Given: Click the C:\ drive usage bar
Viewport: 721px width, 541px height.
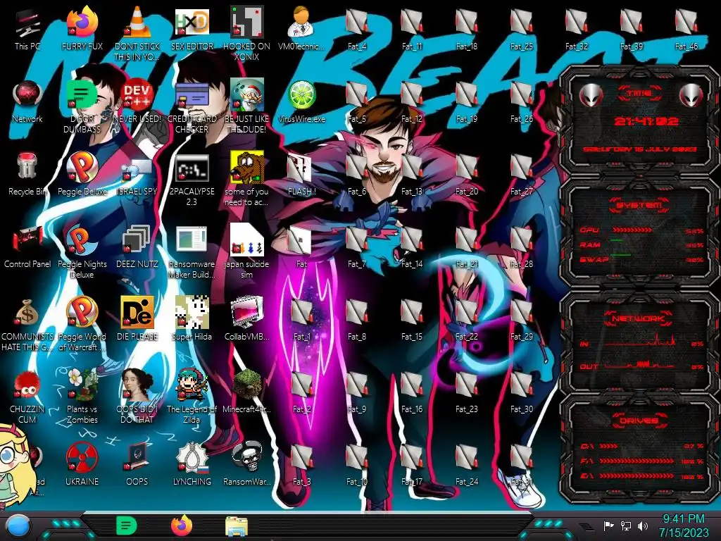Looking at the screenshot, I should pos(609,446).
